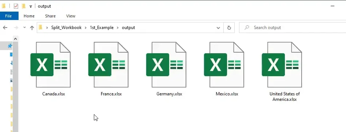Click the France.xlsx file name
This screenshot has width=346, height=132.
click(x=111, y=94)
